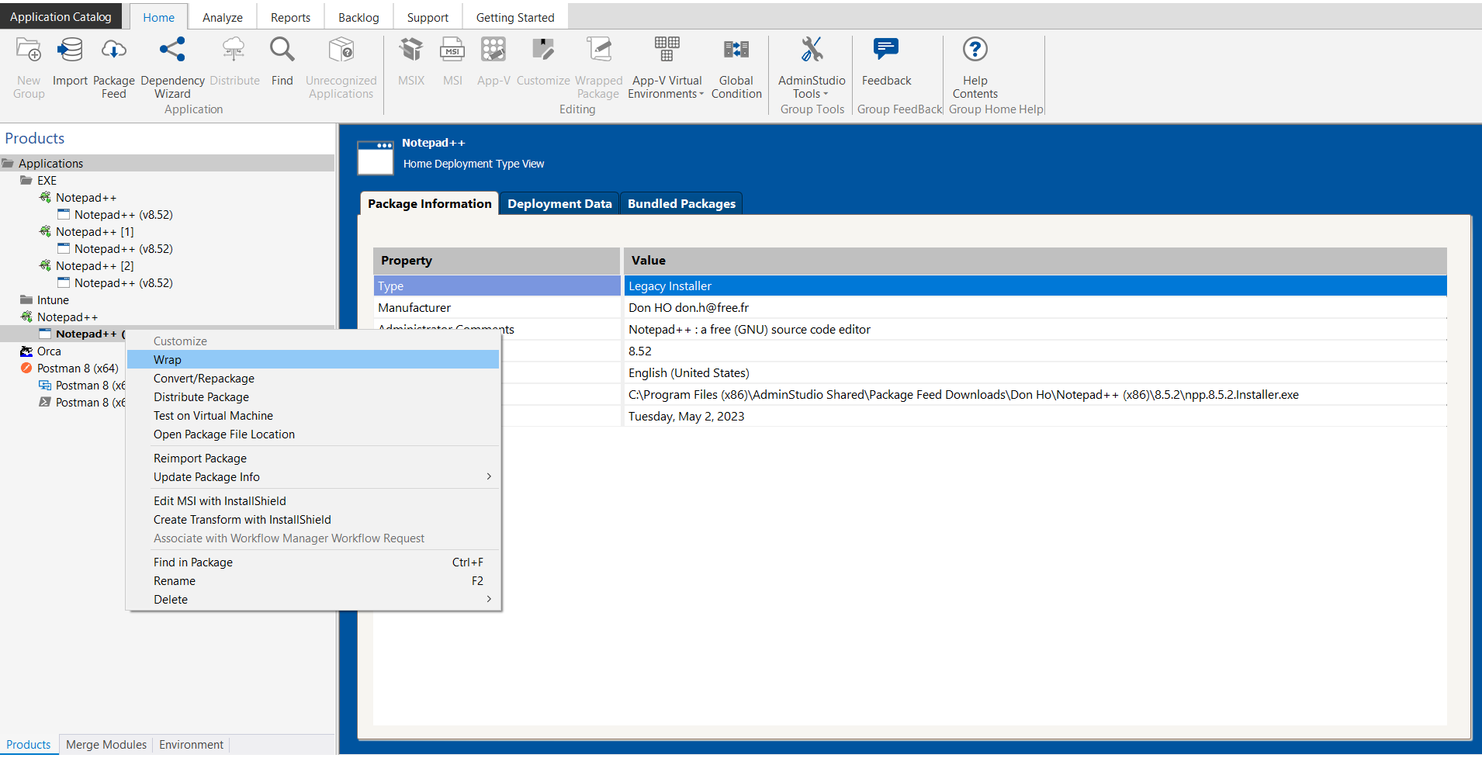Open the Merge Modules bottom tab
The height and width of the screenshot is (758, 1482).
click(106, 745)
